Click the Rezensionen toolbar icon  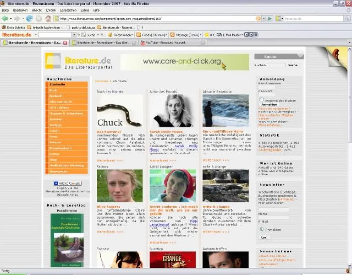[110, 35]
